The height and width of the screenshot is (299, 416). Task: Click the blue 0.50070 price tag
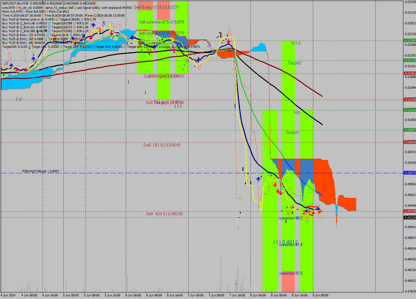[409, 173]
